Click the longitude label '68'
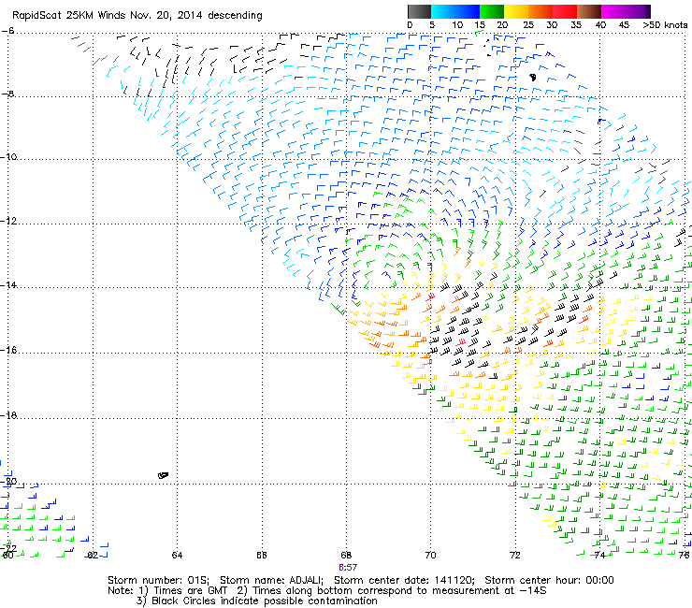Screen dimensions: 692x608 [x=346, y=555]
